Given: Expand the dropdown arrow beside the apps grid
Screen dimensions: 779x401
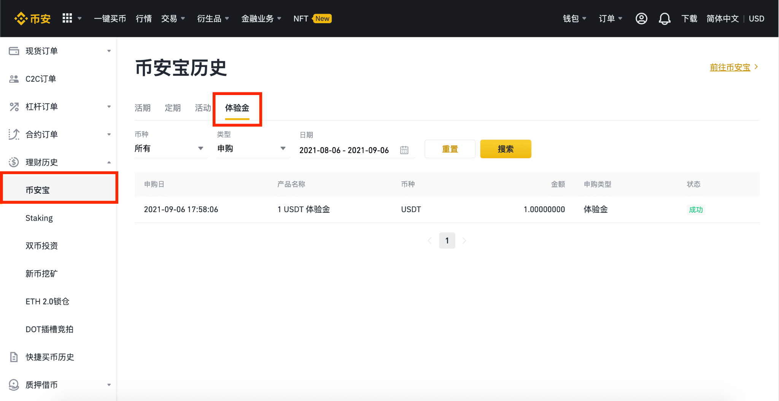Looking at the screenshot, I should click(x=79, y=18).
